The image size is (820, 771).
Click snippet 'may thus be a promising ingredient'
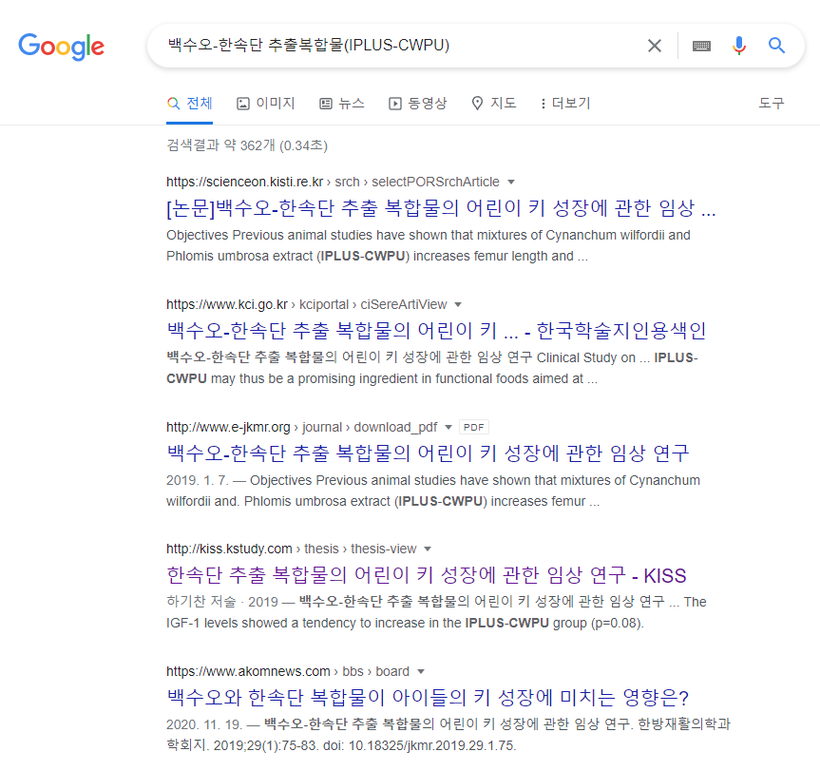coord(432,368)
